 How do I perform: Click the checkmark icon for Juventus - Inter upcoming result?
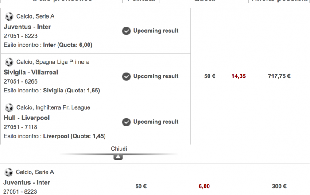pyautogui.click(x=126, y=31)
